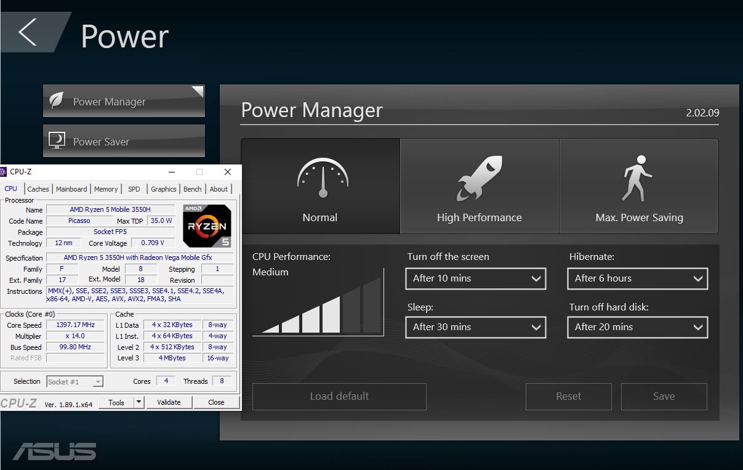Click the CPU-Z title bar icon

click(x=3, y=172)
